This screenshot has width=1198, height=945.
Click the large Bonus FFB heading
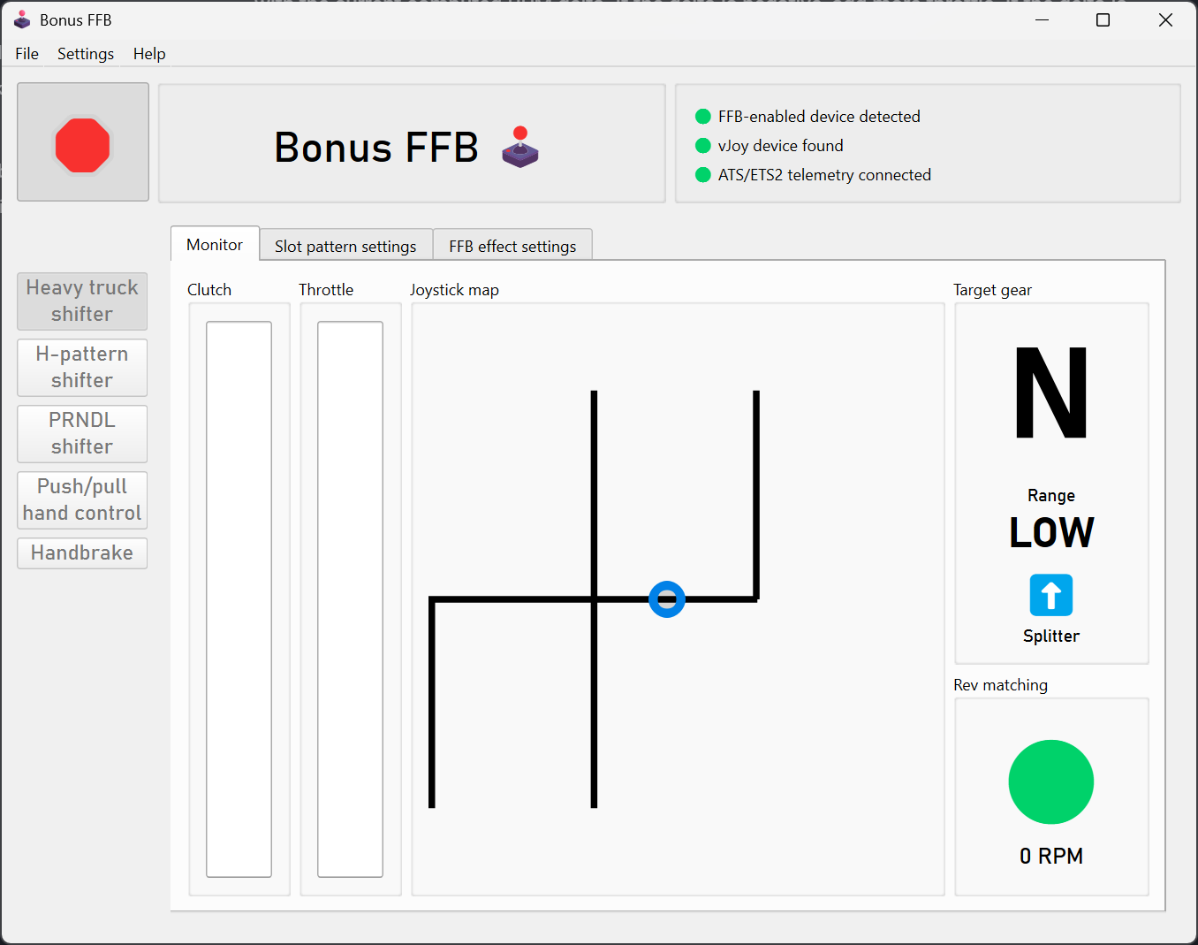pyautogui.click(x=376, y=148)
